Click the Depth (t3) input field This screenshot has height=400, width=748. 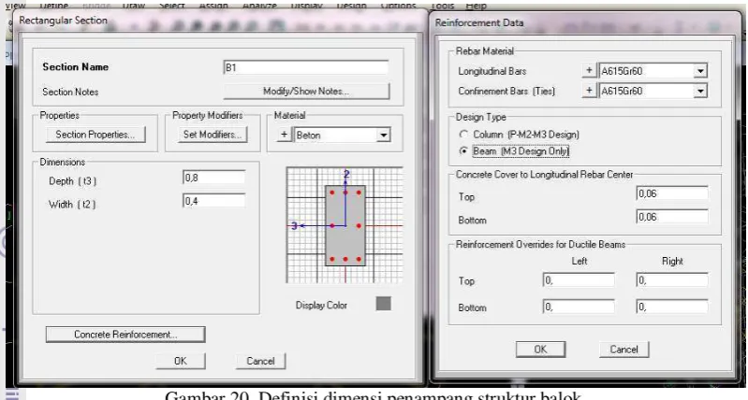click(x=214, y=178)
